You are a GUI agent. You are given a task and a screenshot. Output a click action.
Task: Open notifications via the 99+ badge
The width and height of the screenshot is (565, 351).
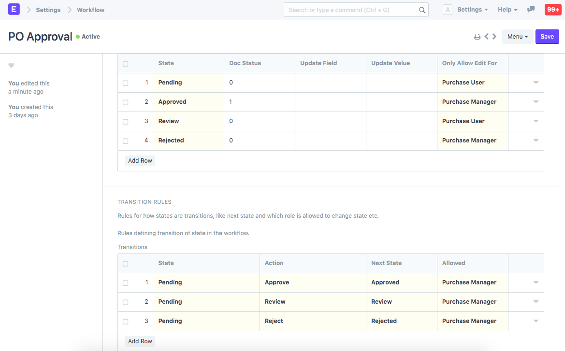click(552, 9)
